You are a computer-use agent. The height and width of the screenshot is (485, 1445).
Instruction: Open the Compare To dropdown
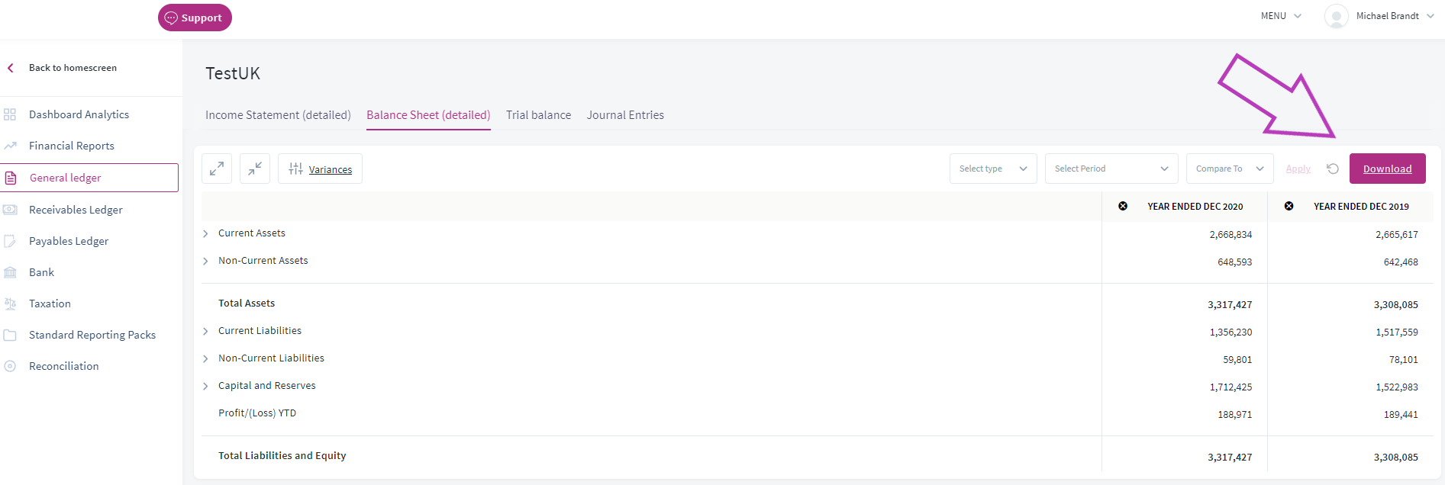tap(1230, 169)
